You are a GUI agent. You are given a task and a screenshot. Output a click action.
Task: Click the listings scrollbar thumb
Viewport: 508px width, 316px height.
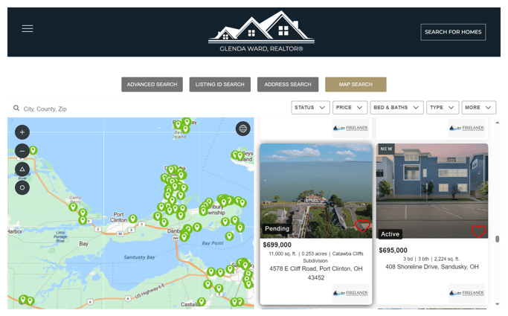click(x=498, y=239)
